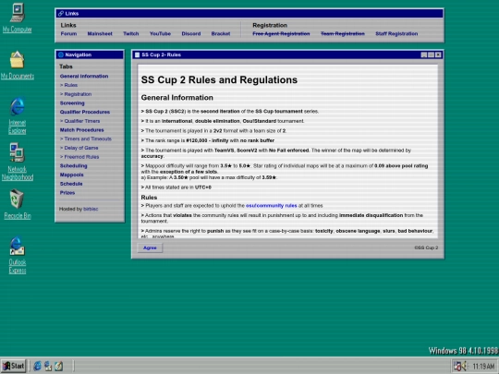Click the rank range #120,000 - infinity line
Screen dimensions: 499x374
[x=208, y=140]
